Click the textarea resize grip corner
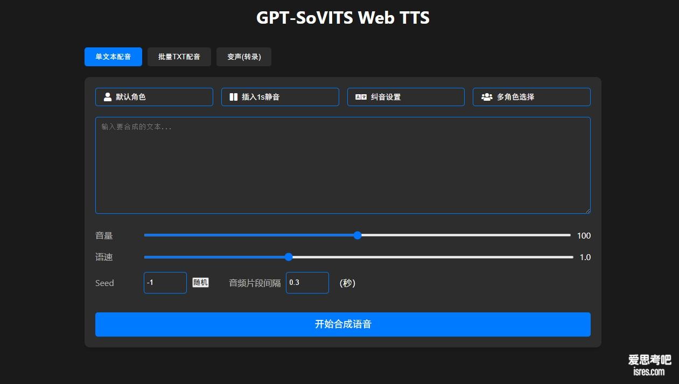 click(587, 210)
